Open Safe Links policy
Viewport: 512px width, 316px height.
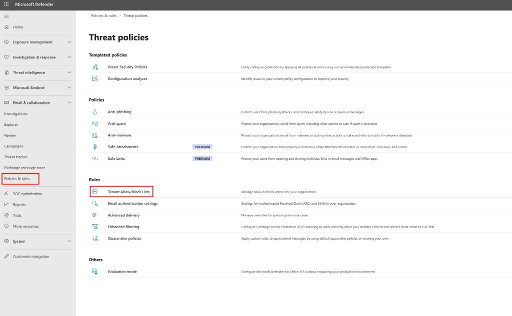click(x=116, y=158)
